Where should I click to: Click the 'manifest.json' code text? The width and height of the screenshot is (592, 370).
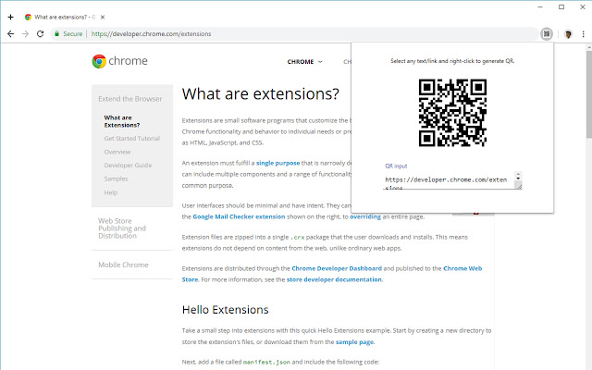(266, 362)
